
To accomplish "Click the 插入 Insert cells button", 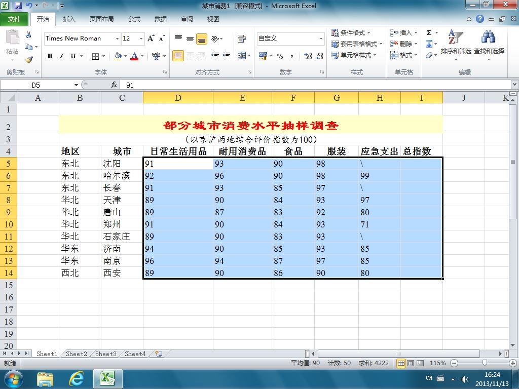I will [401, 33].
